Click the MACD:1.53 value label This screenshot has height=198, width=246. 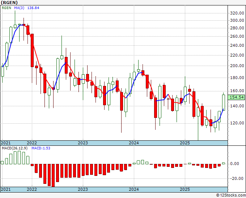point(41,148)
